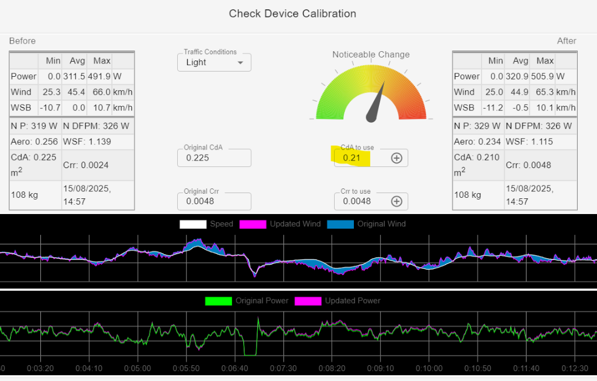This screenshot has width=597, height=381.
Task: Click the 0:10:00 time label on timeline
Action: (429, 368)
